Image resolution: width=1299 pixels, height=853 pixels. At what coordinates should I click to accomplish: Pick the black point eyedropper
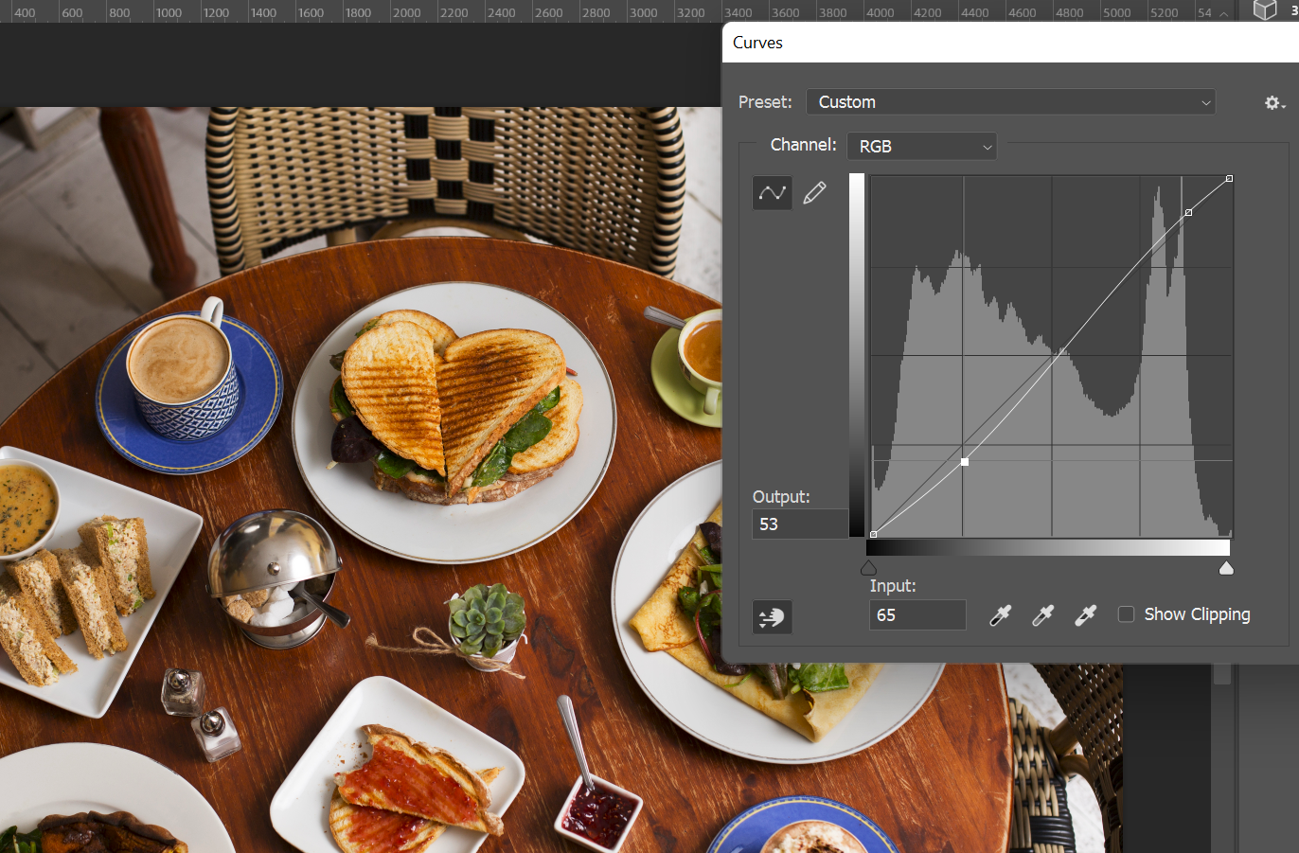coord(1000,615)
